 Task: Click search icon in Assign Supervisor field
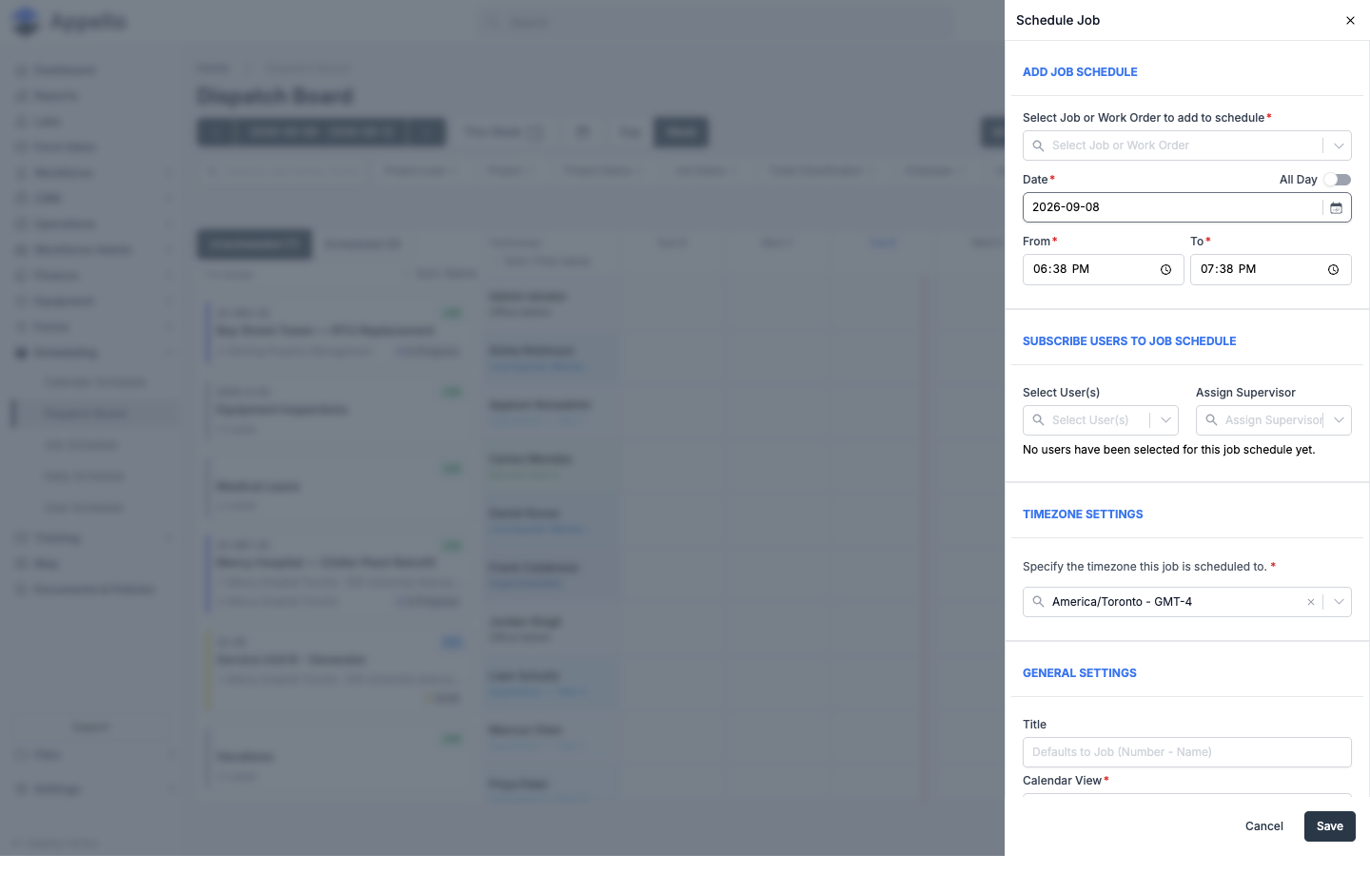coord(1211,420)
